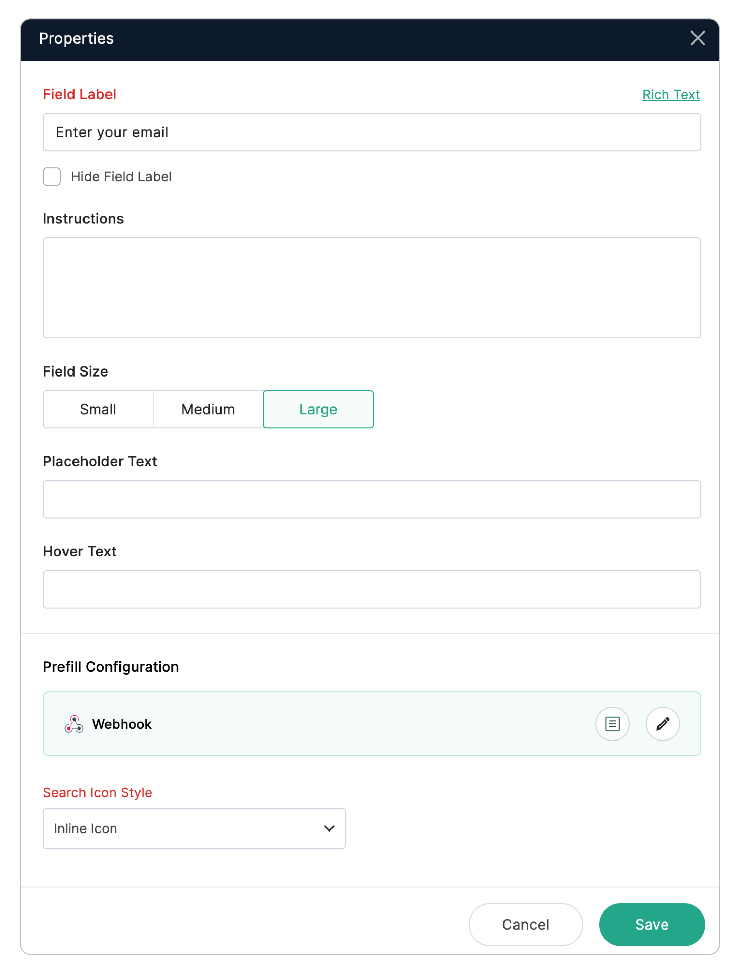746x974 pixels.
Task: Click the pencil icon to edit webhook
Action: click(663, 724)
